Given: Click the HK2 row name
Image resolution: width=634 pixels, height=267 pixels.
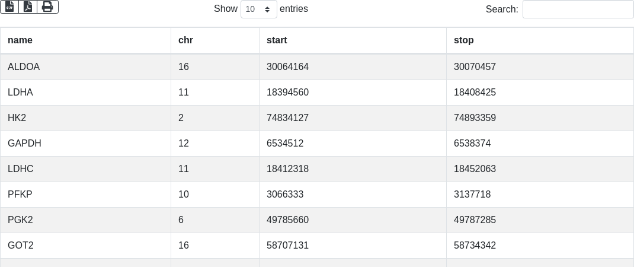Looking at the screenshot, I should pos(17,118).
